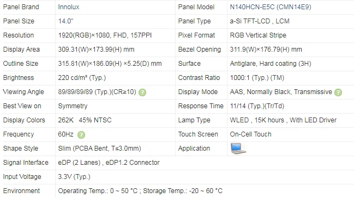Click the Response Time 11/14 value
Screen dimensions: 354x198
(257, 106)
